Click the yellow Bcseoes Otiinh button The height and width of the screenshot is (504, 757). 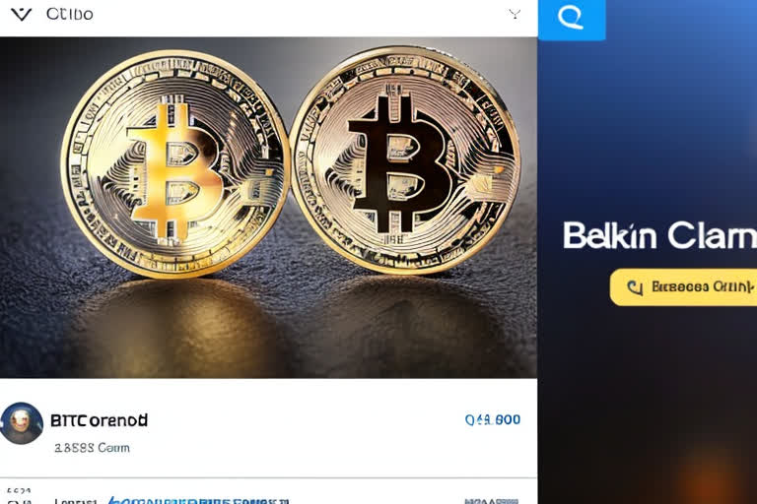point(683,287)
